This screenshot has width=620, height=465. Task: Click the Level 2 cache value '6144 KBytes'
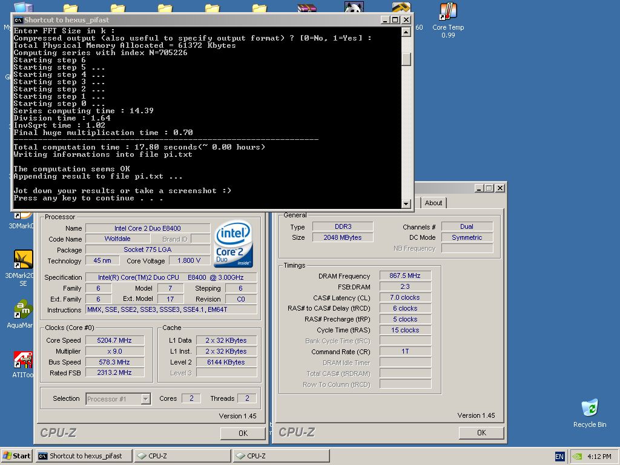226,362
